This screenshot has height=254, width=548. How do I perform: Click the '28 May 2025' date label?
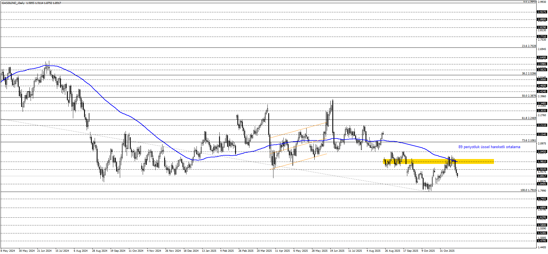[319, 251]
